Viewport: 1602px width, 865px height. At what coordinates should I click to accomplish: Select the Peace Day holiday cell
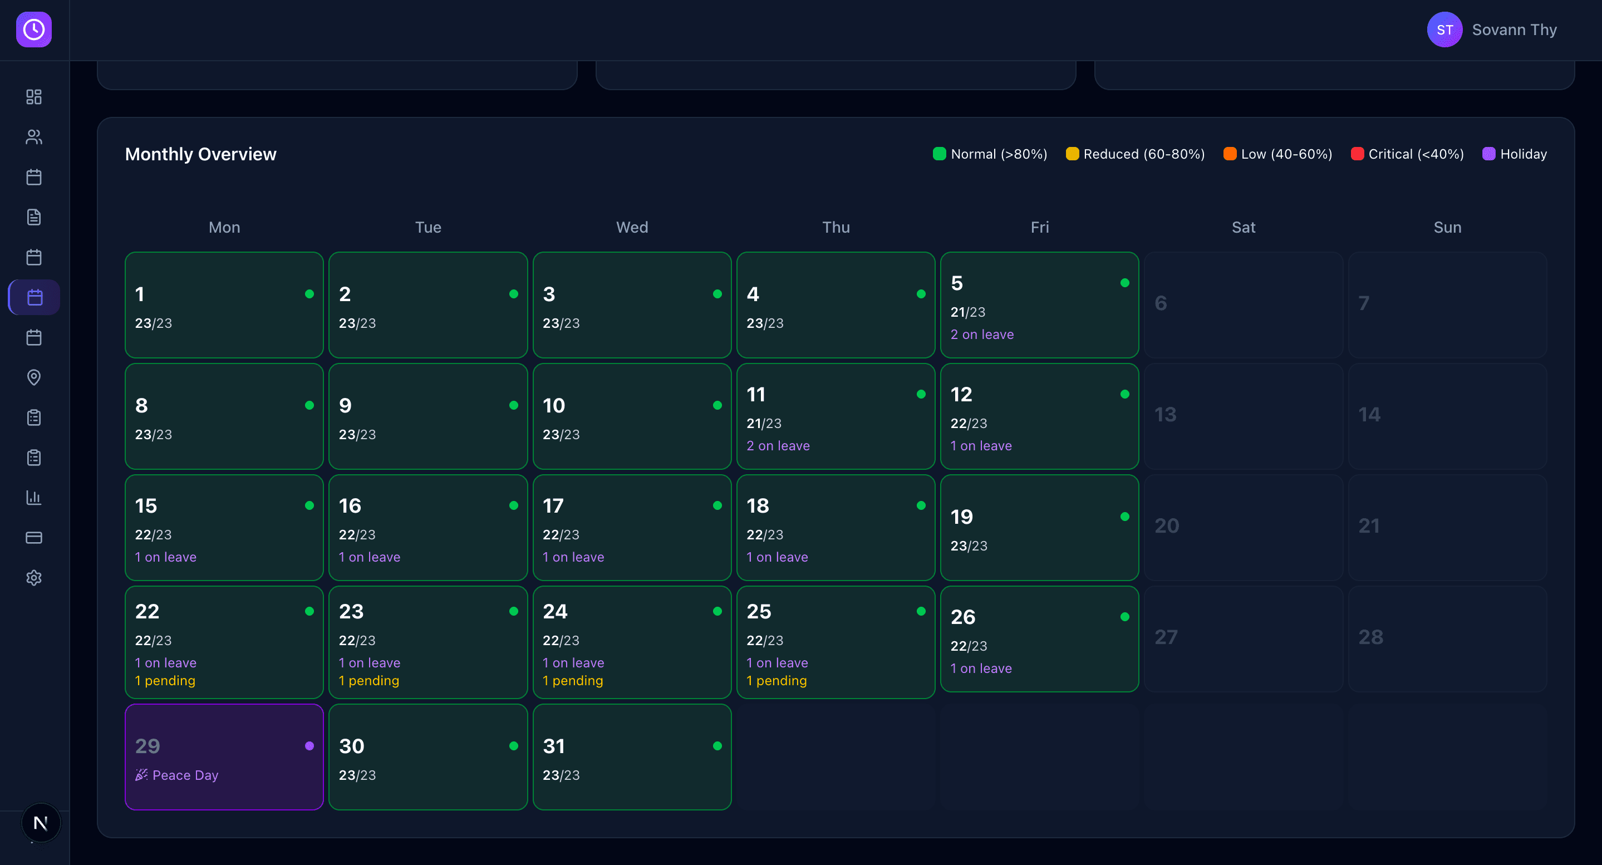[224, 757]
